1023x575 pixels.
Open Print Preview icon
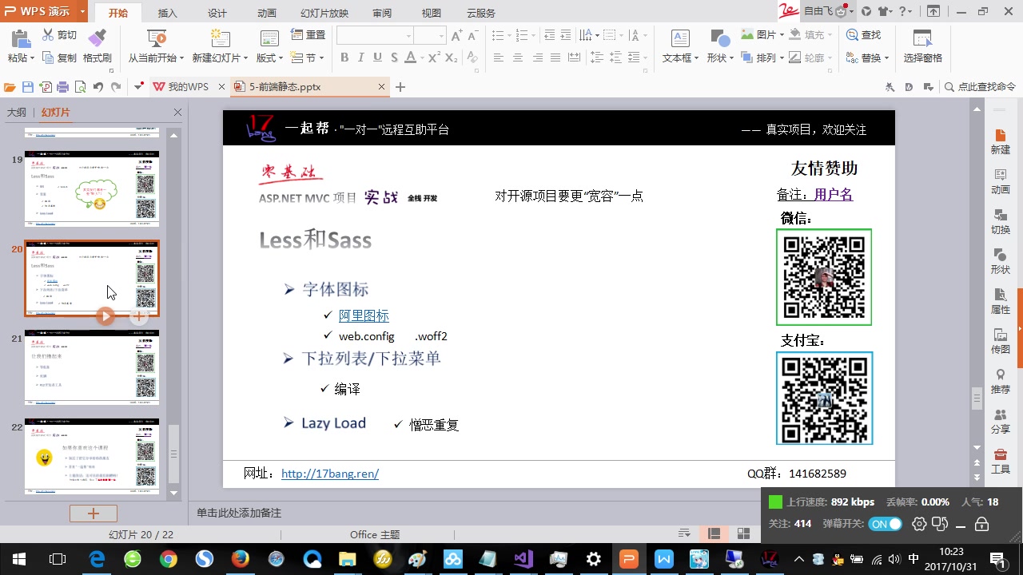(x=80, y=87)
